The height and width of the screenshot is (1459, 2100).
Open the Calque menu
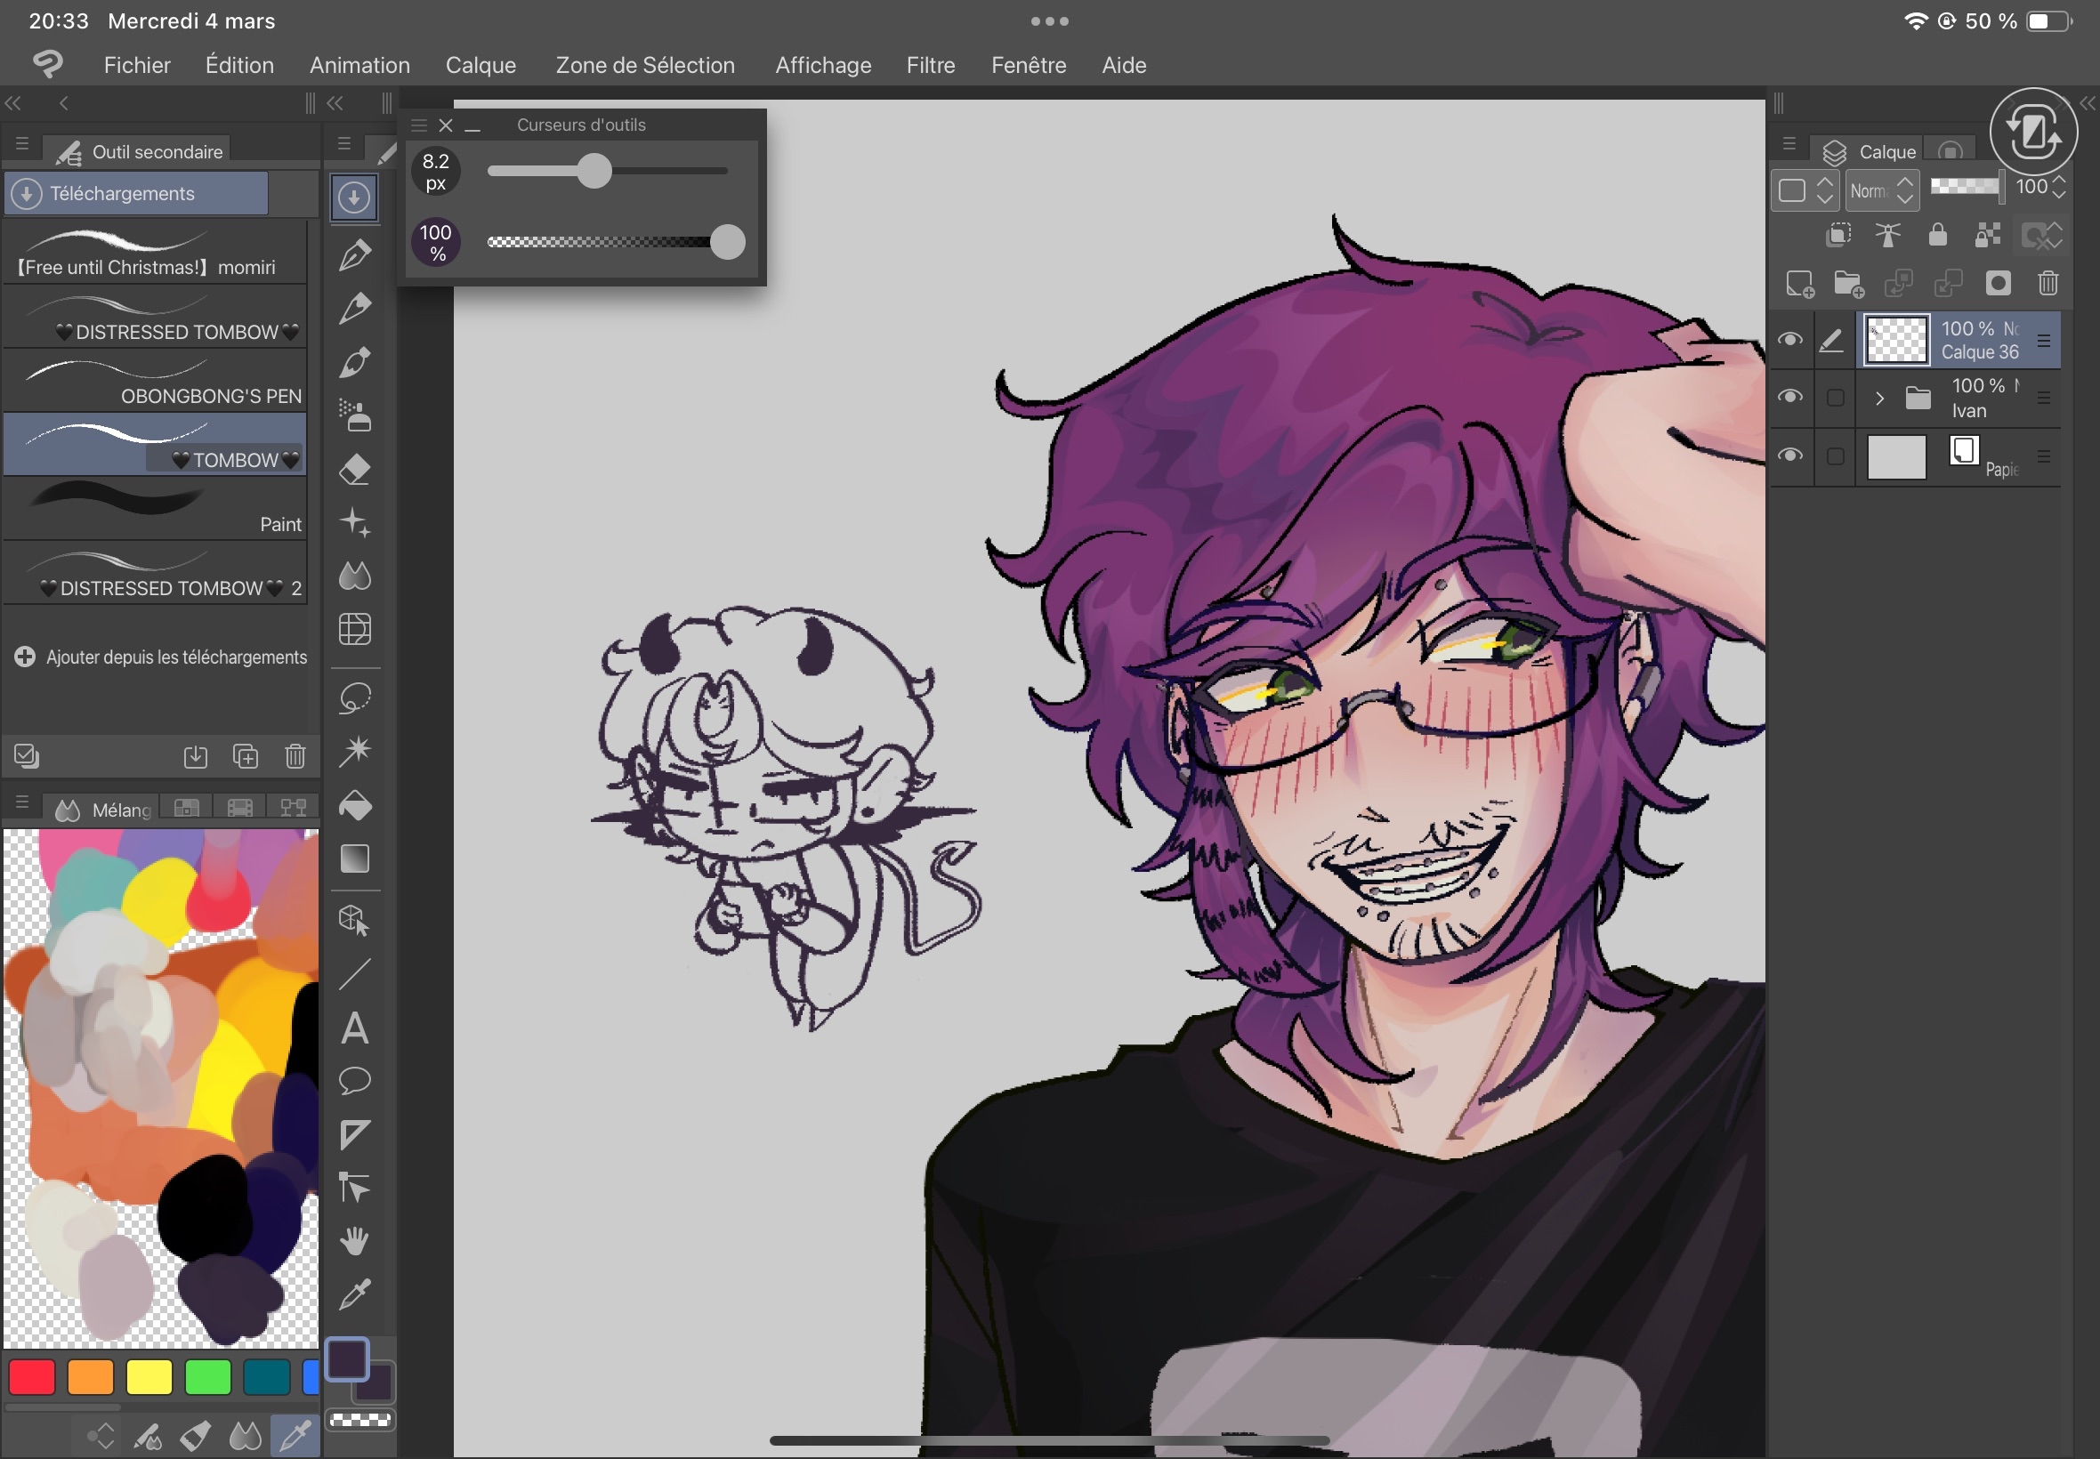[480, 65]
